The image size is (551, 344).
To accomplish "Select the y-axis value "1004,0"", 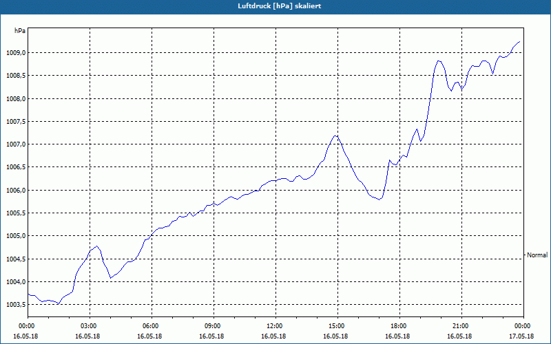I will click(x=16, y=282).
